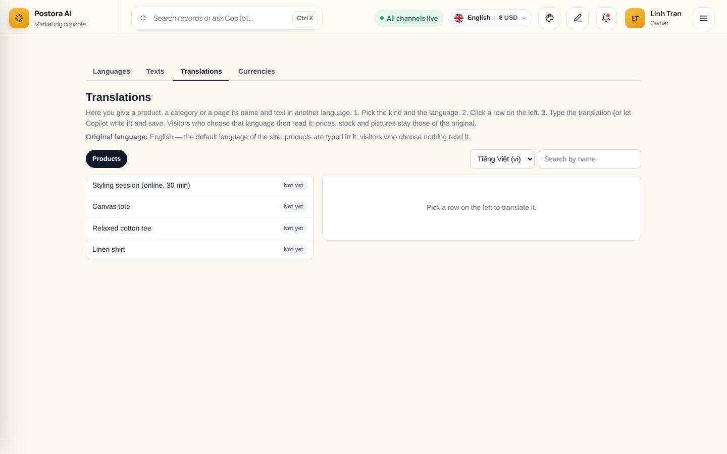Click the Not yet badge for Canvas tote
Viewport: 727px width, 454px height.
[x=293, y=207]
